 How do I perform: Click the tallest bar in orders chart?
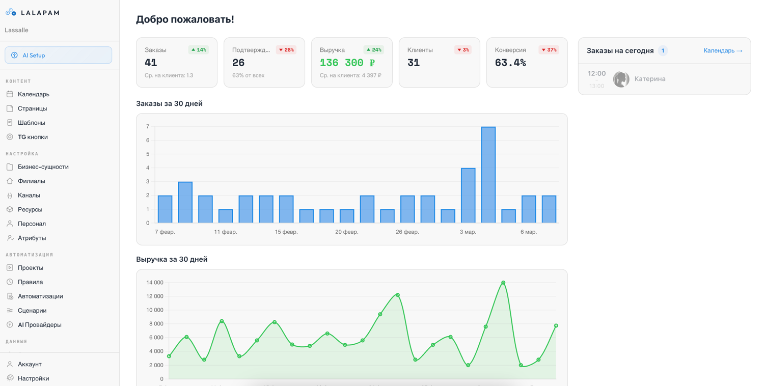click(x=488, y=174)
